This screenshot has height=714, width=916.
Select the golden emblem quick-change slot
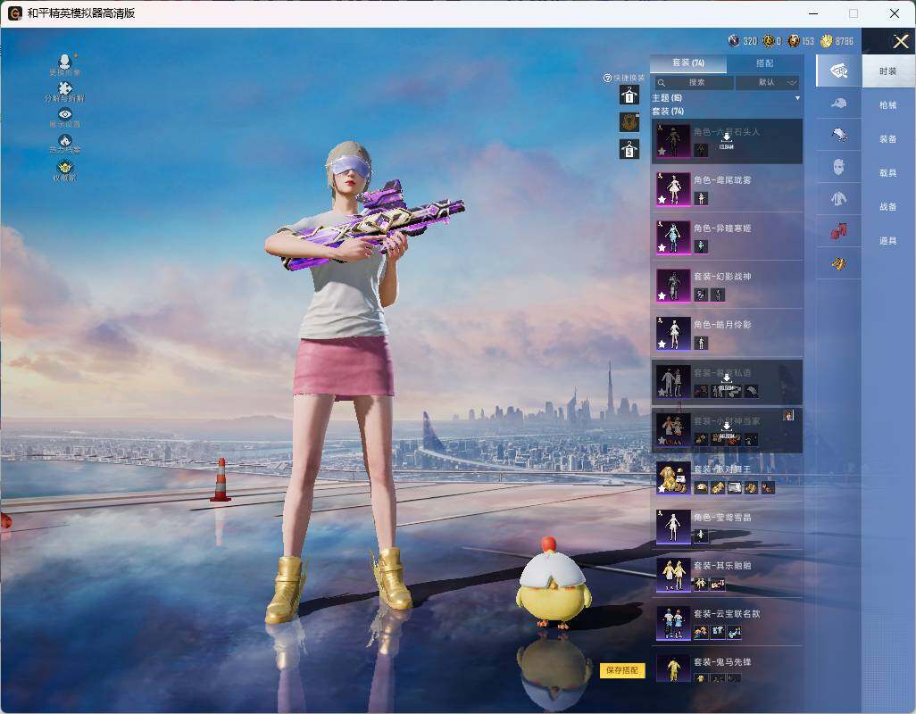(x=629, y=122)
